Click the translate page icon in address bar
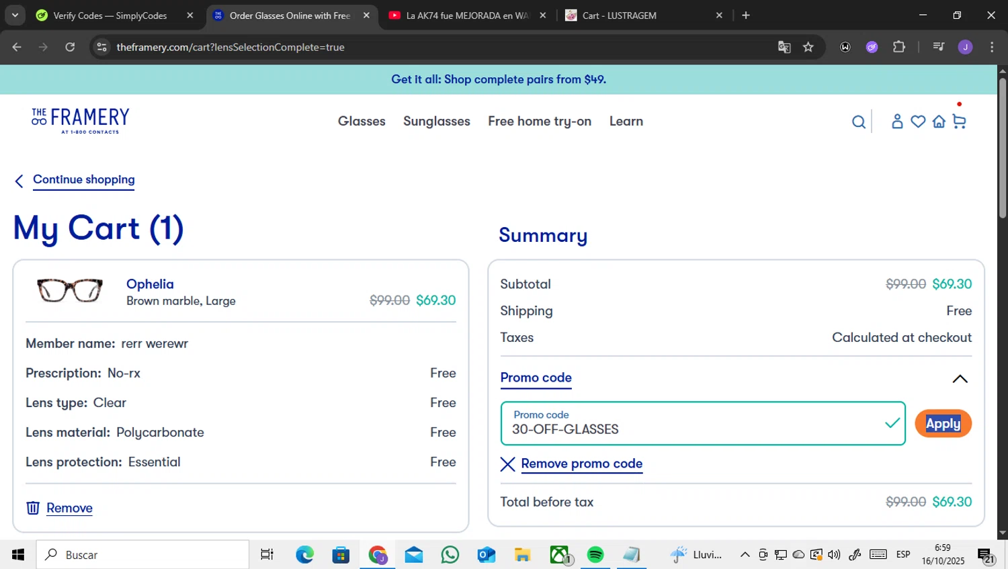The width and height of the screenshot is (1008, 569). pyautogui.click(x=784, y=47)
